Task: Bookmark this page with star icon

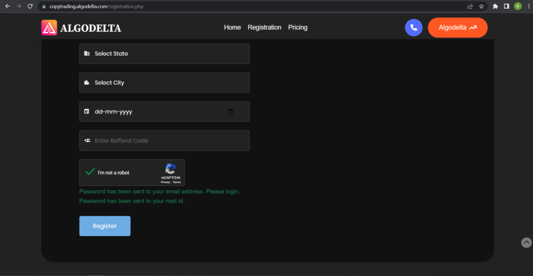Action: (x=481, y=6)
